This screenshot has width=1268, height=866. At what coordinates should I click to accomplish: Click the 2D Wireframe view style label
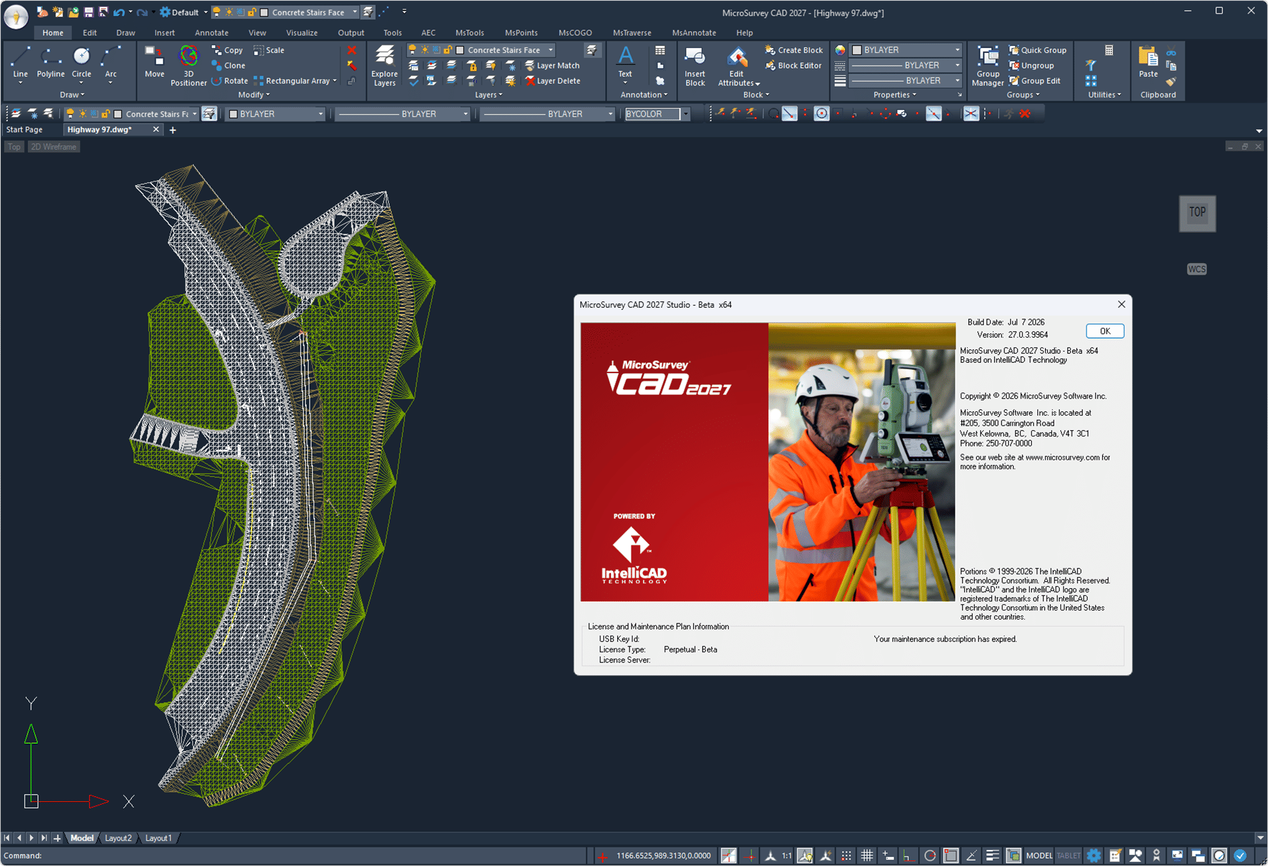54,147
